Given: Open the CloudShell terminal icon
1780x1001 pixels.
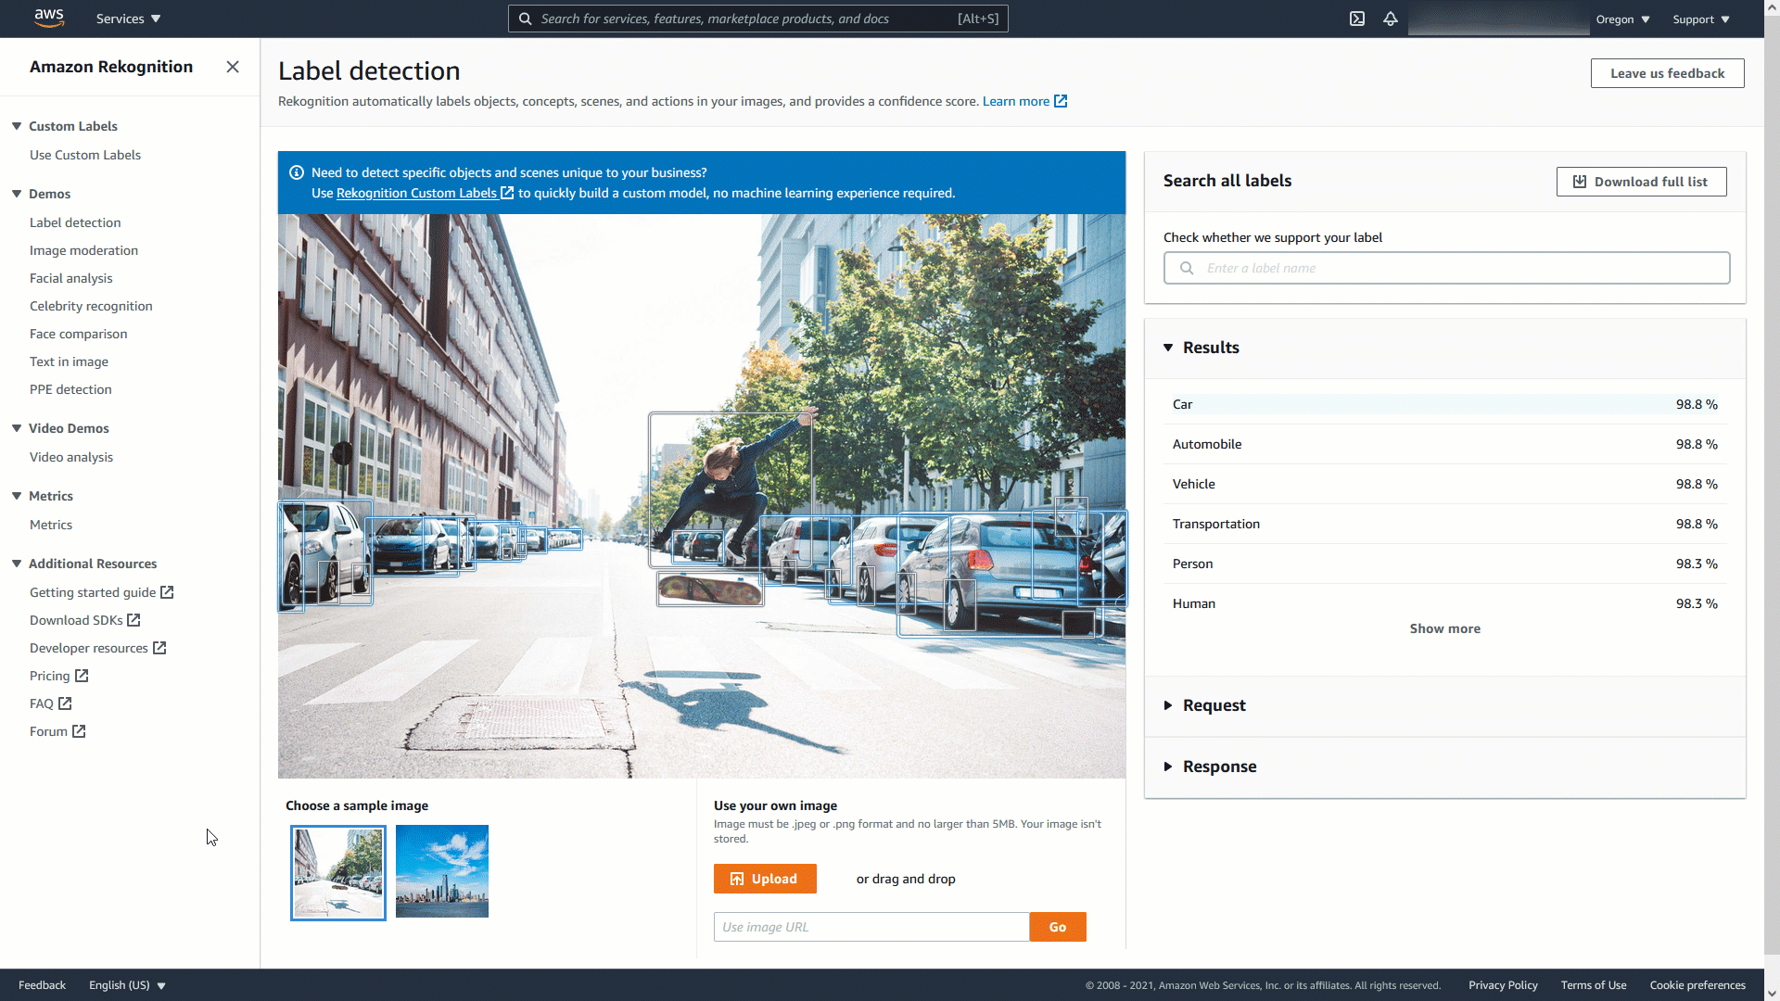Looking at the screenshot, I should 1357,19.
